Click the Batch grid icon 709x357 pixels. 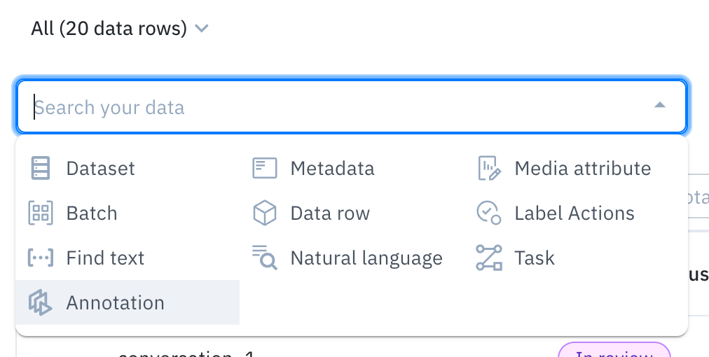click(41, 213)
